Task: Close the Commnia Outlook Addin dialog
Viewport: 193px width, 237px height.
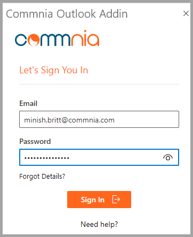Action: point(186,13)
